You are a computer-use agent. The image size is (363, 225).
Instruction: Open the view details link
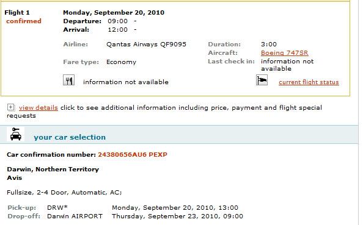click(x=38, y=108)
